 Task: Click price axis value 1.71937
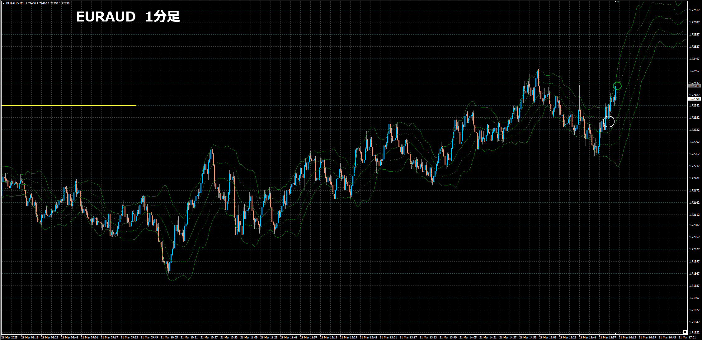694,286
